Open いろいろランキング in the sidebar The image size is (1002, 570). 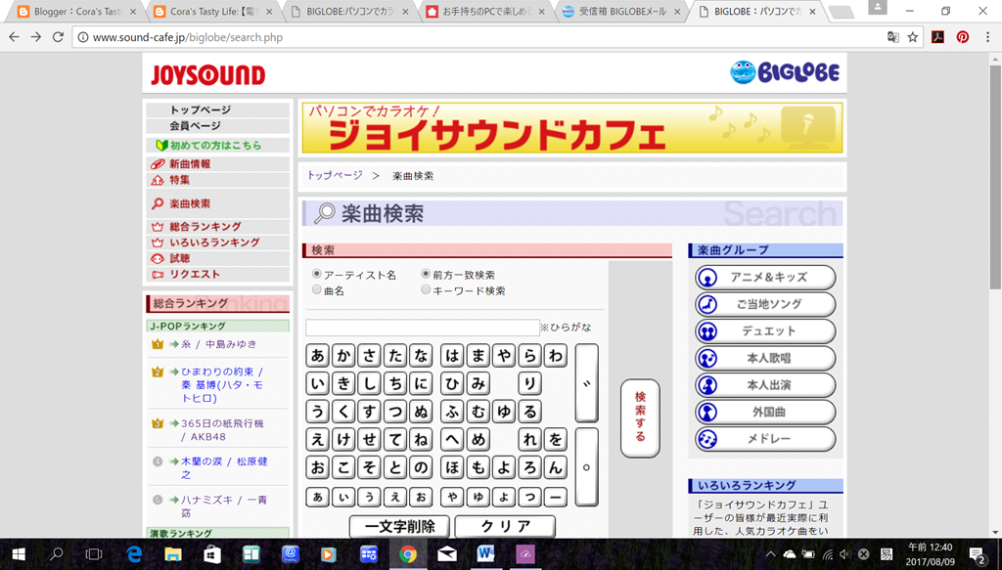point(217,242)
